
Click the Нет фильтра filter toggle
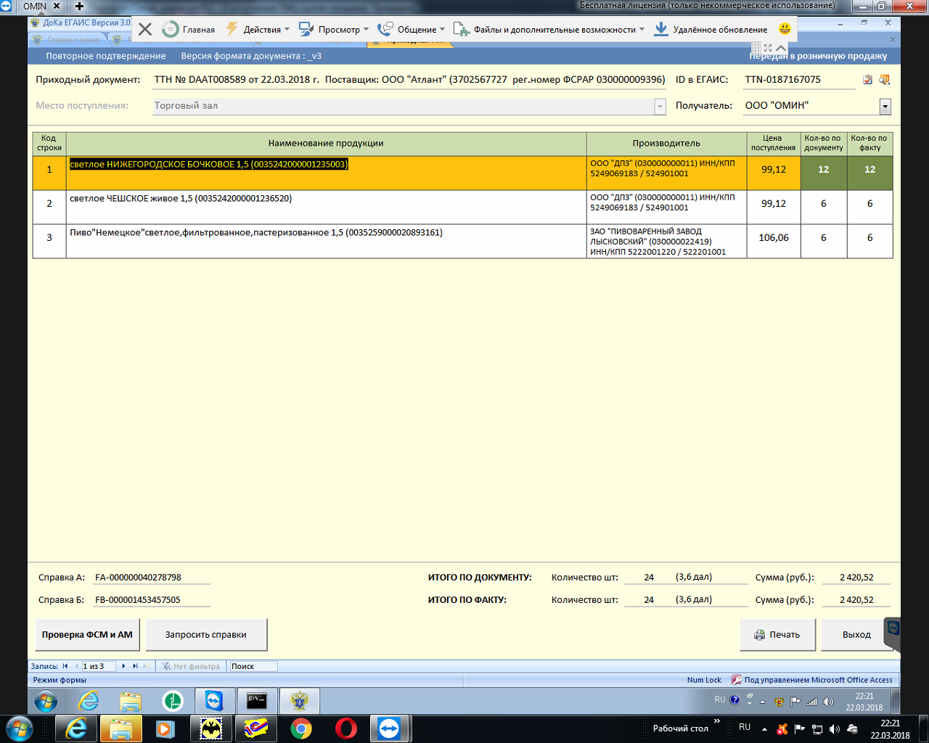tap(191, 666)
